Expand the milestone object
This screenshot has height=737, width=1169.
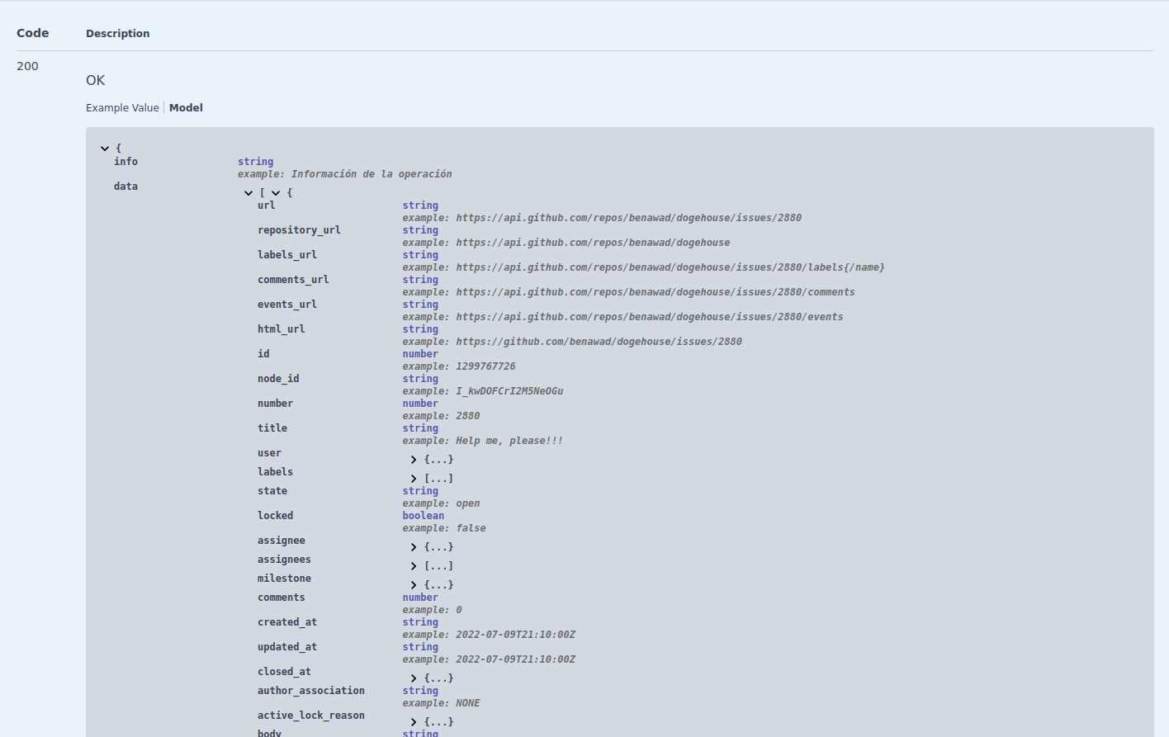pos(414,585)
